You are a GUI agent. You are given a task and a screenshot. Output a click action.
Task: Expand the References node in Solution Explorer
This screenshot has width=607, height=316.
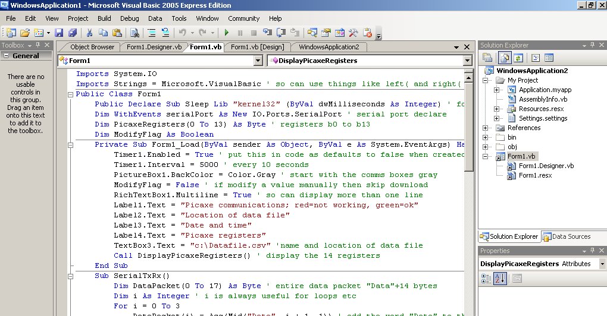485,128
